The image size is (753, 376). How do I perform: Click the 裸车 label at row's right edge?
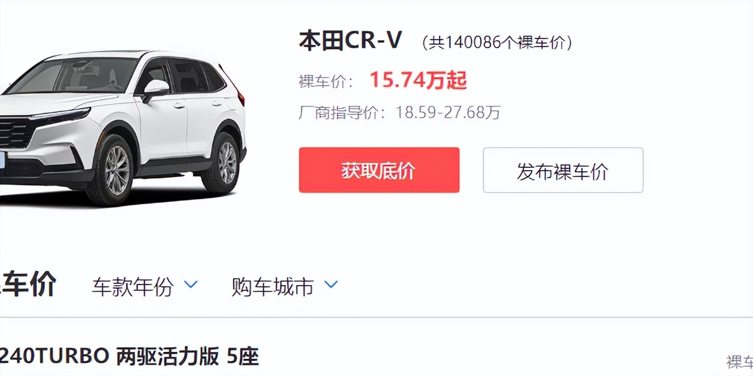pyautogui.click(x=740, y=362)
